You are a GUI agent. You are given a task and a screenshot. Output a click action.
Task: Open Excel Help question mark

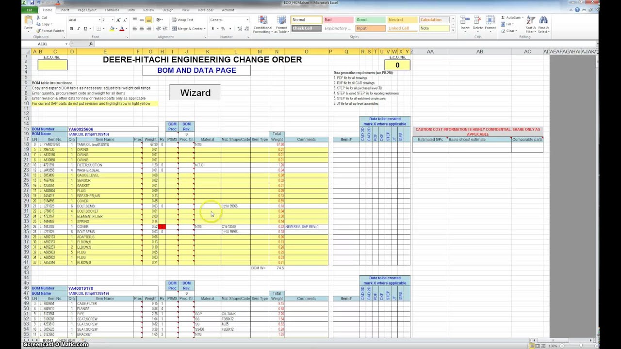(x=578, y=10)
